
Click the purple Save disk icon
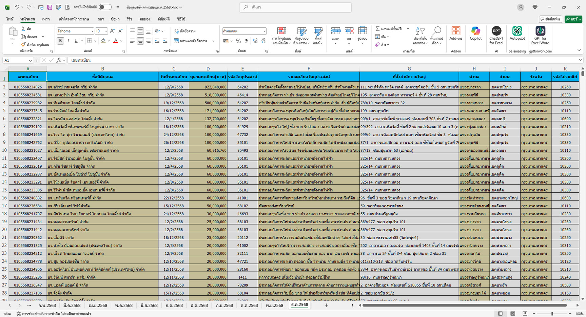[x=50, y=7]
